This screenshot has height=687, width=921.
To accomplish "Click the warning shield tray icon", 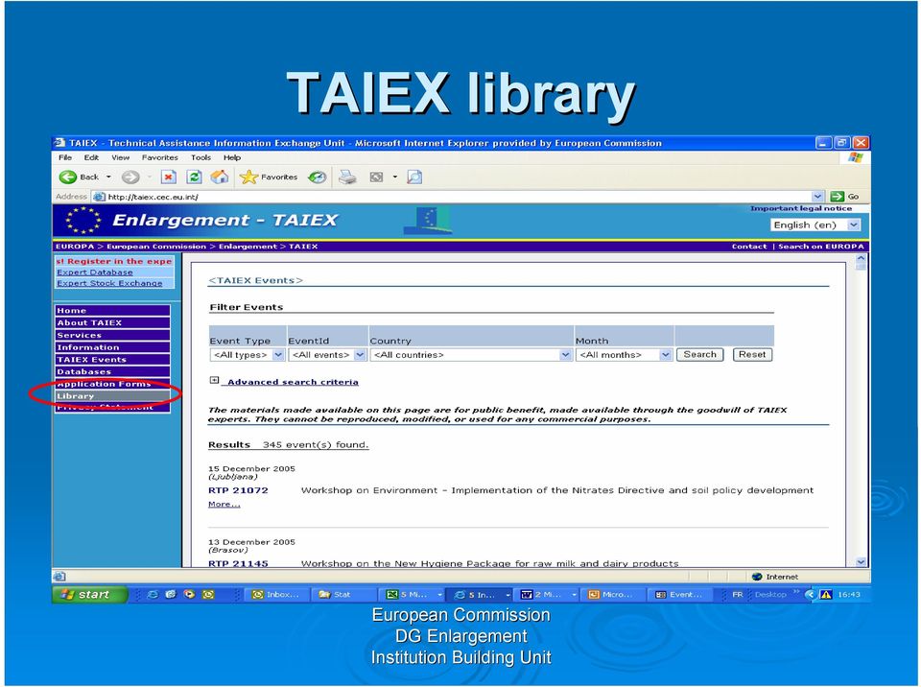I will (826, 595).
